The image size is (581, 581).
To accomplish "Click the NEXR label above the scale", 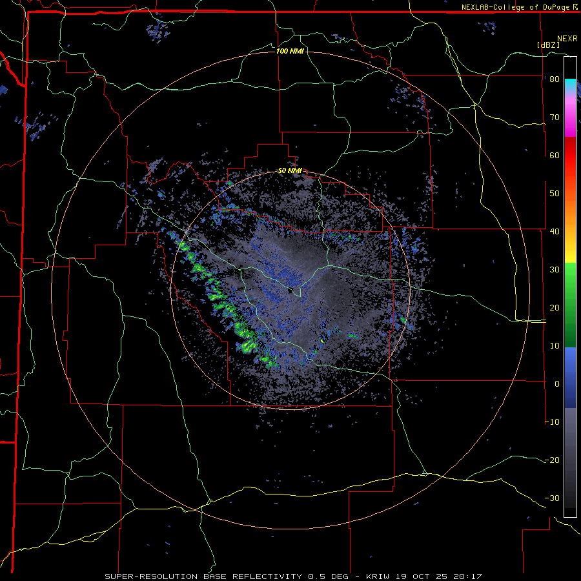I will [567, 39].
